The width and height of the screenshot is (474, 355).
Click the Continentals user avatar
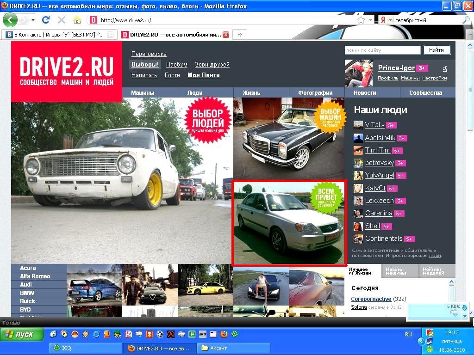click(358, 239)
